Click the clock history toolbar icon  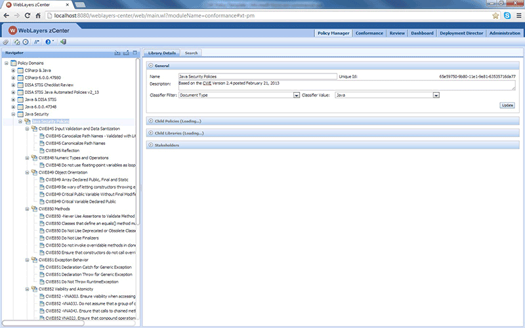[26, 42]
